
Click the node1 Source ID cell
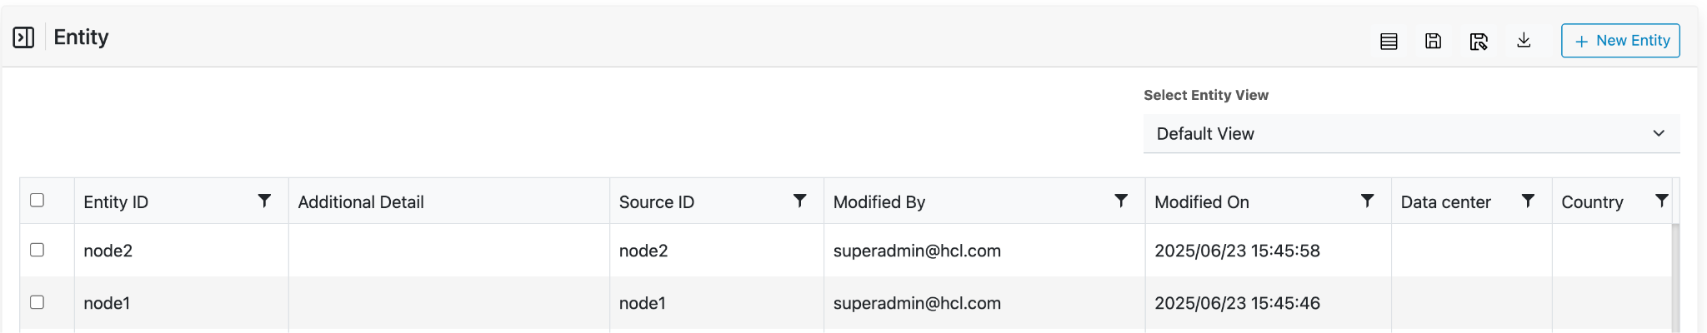[643, 303]
